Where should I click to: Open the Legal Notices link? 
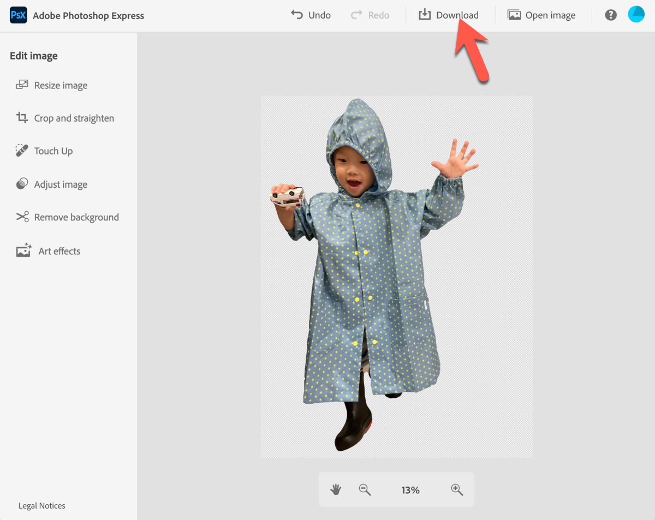[x=42, y=506]
